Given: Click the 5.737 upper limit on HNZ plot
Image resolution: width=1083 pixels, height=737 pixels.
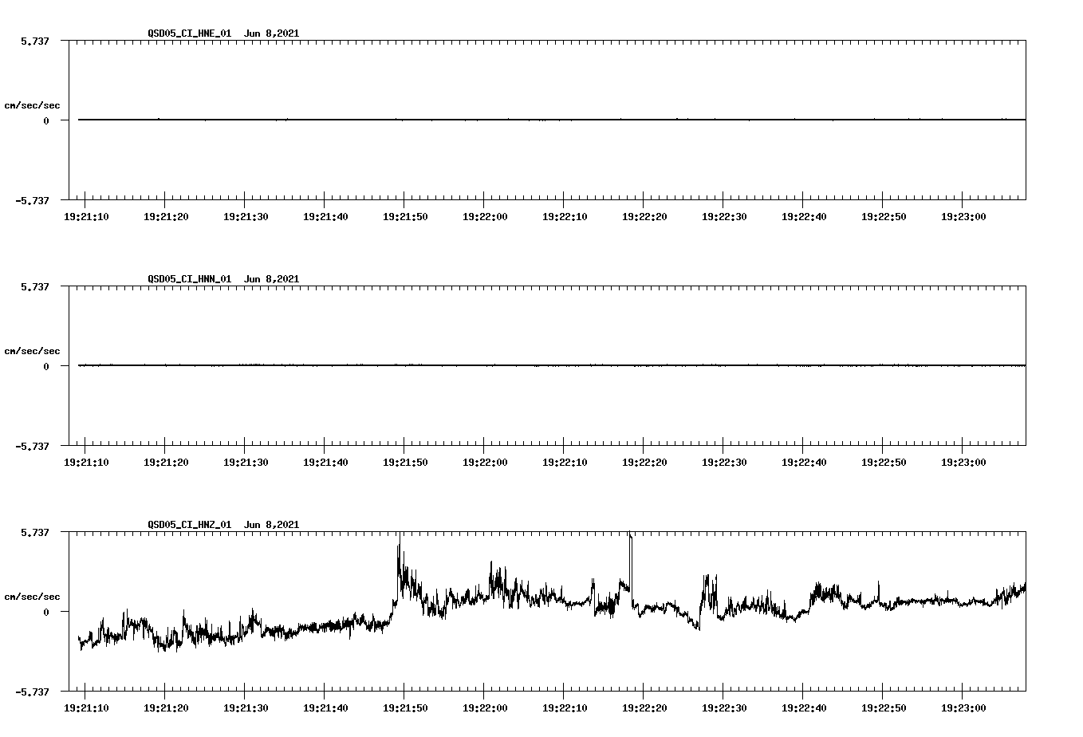Looking at the screenshot, I should click(x=35, y=532).
